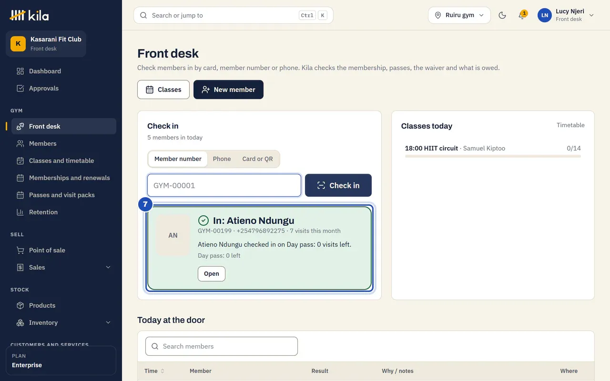Open Atieno Ndungu's member record

212,274
